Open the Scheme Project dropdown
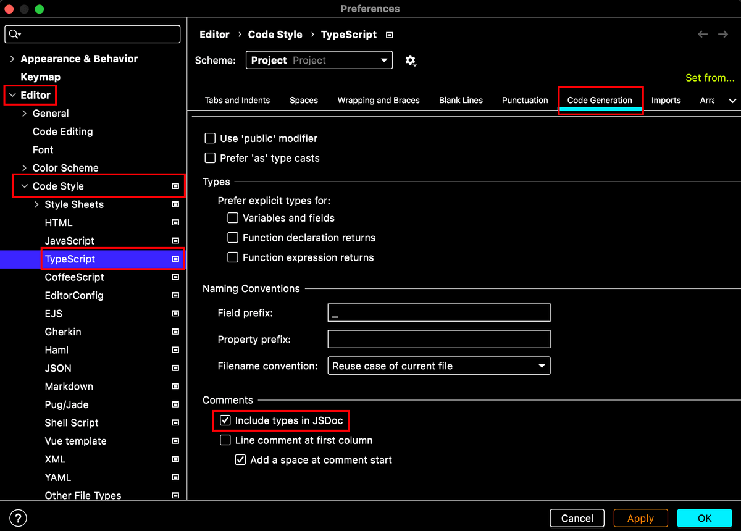The width and height of the screenshot is (741, 531). pos(319,60)
